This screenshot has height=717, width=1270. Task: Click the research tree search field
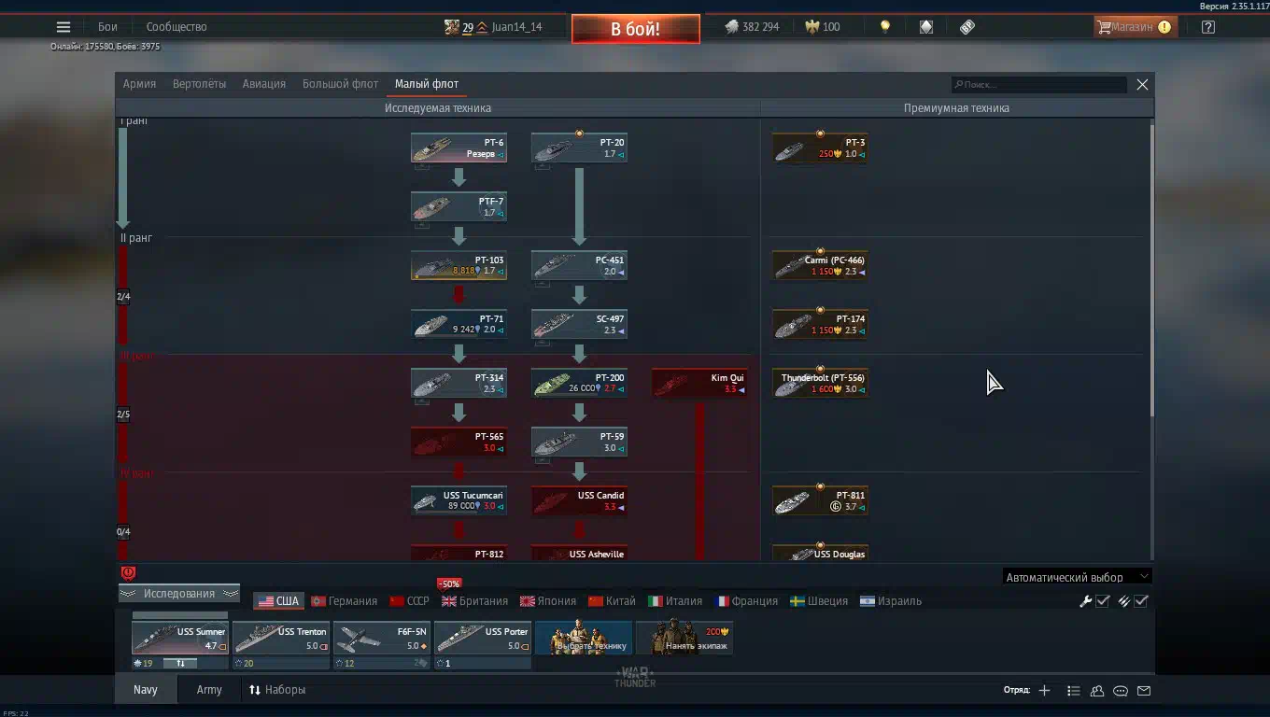(x=1039, y=85)
